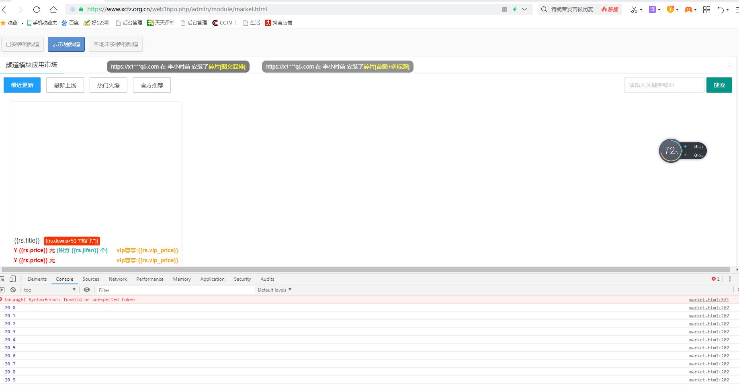Image resolution: width=739 pixels, height=385 pixels.
Task: Focus the 请输入关键字或ID search input
Action: click(x=664, y=85)
